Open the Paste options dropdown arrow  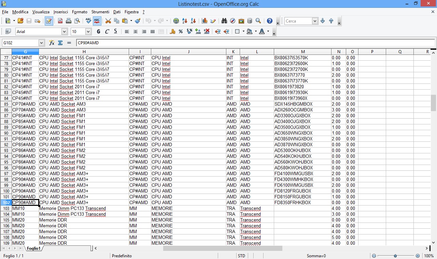[131, 21]
